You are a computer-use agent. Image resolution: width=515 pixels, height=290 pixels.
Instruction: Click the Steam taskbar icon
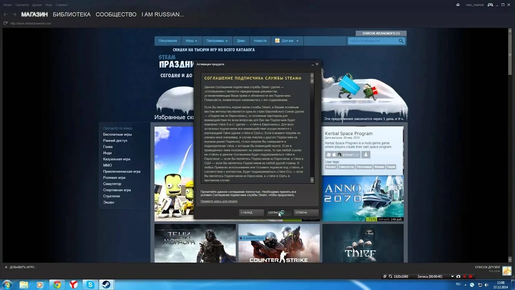107,285
